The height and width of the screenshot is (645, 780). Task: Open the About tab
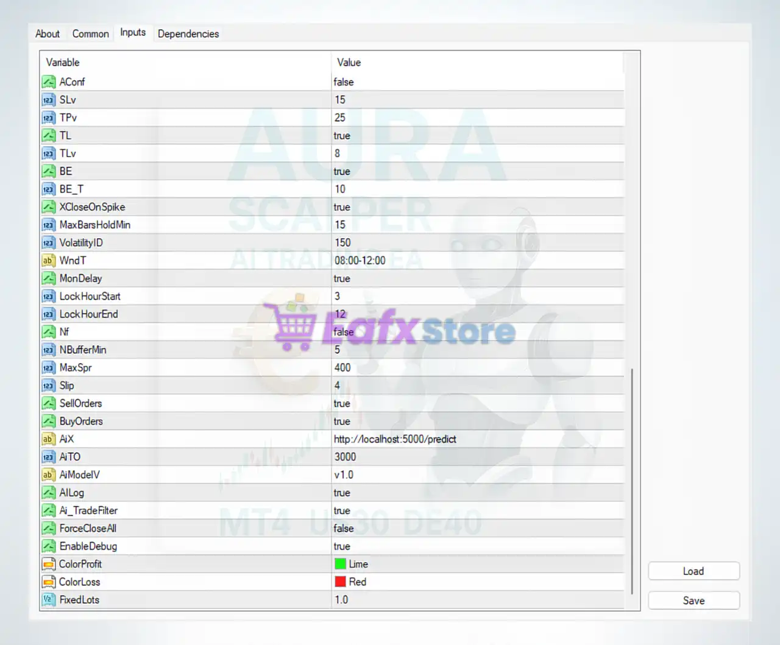coord(48,33)
